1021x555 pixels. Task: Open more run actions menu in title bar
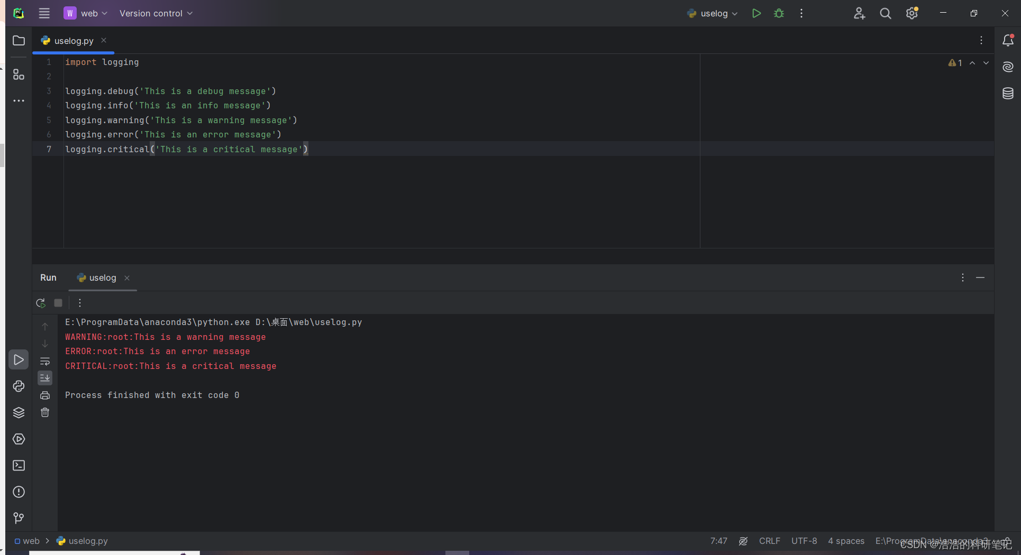801,13
